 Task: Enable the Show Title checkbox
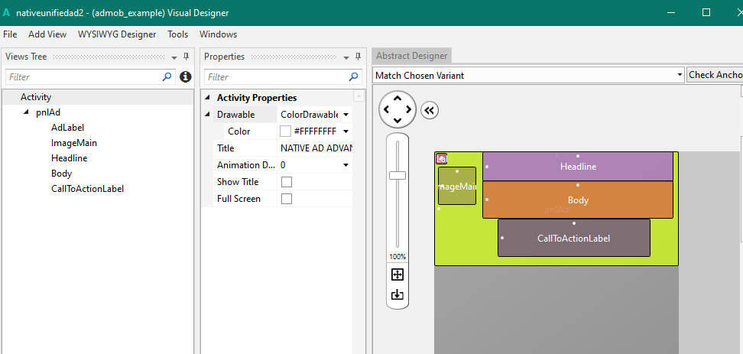[x=287, y=182]
